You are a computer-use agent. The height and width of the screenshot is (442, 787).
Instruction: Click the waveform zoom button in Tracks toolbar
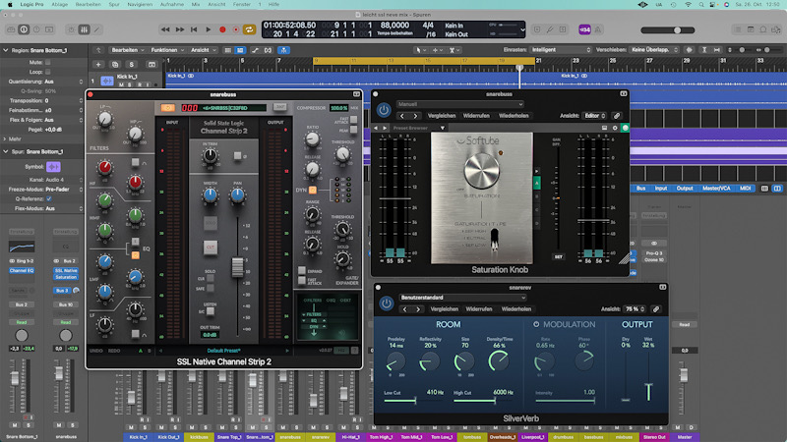tap(690, 50)
